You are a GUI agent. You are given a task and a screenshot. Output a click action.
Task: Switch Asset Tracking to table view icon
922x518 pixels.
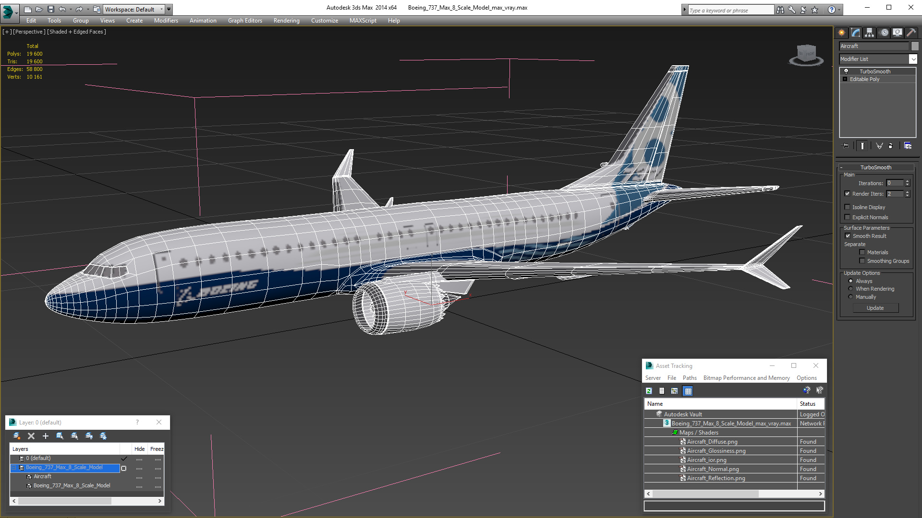click(688, 391)
